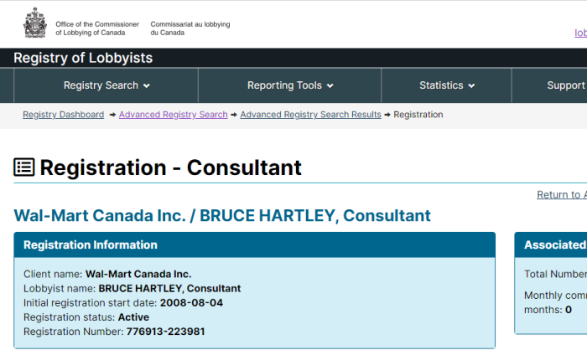Click the Registry of Lobbyists banner title
Image resolution: width=587 pixels, height=350 pixels.
click(83, 58)
